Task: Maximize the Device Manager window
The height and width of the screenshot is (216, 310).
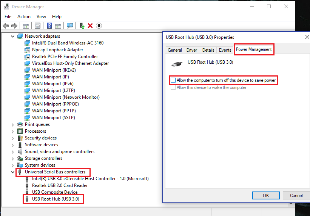Action: click(269, 6)
